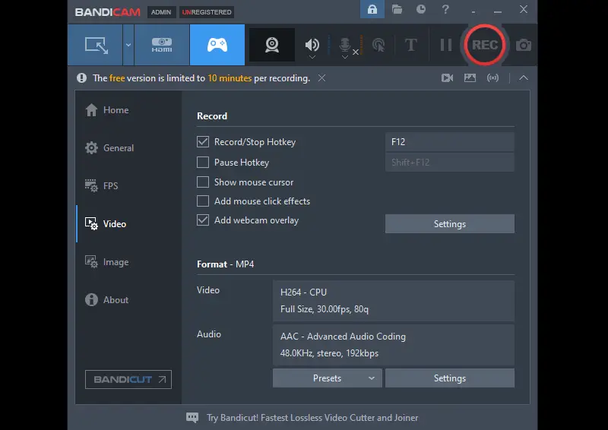The width and height of the screenshot is (608, 430).
Task: Click the audio broadcast signal icon
Action: point(492,78)
